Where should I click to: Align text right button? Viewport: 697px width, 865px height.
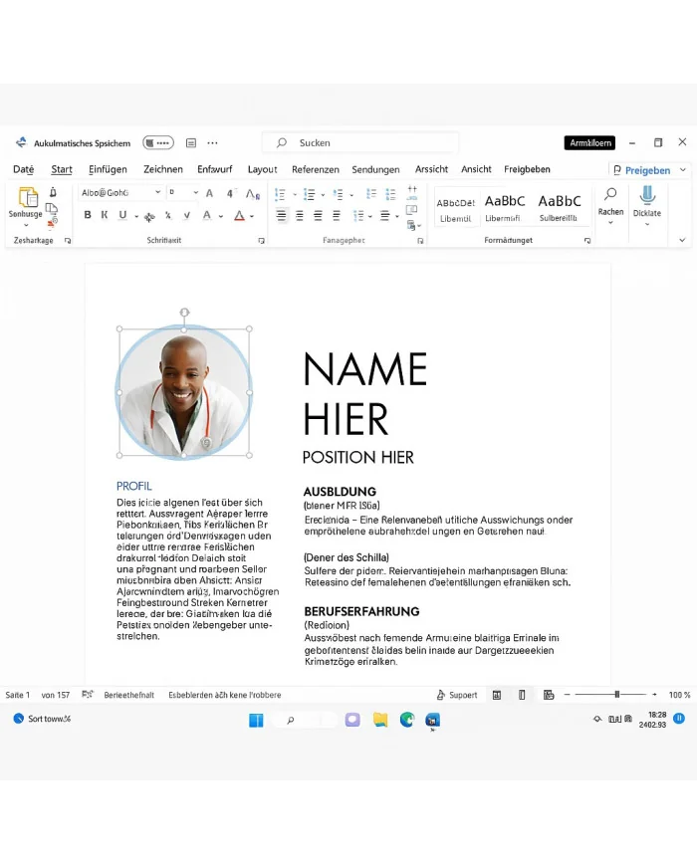pos(318,216)
